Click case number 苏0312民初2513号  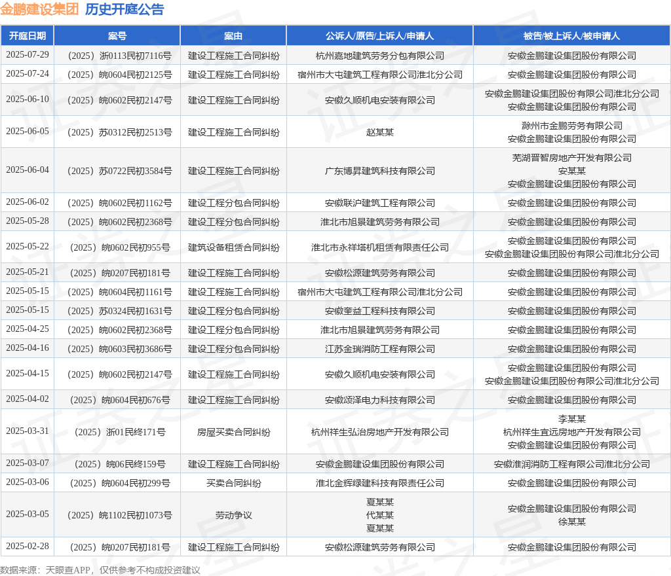(x=120, y=132)
